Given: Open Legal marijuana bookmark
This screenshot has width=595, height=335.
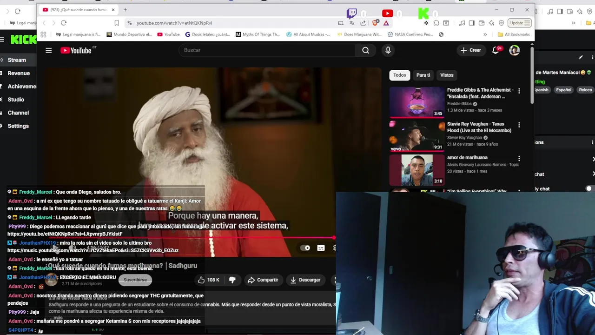Looking at the screenshot, I should coord(78,34).
